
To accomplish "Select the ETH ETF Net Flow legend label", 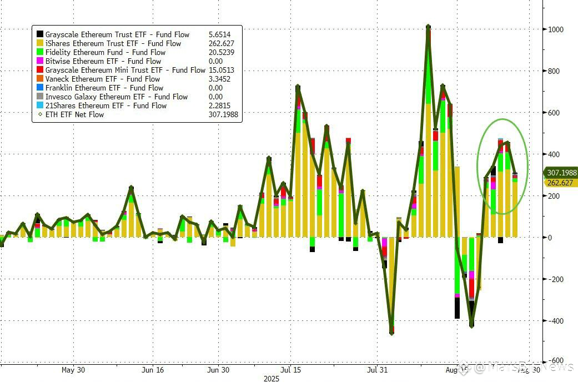I will click(x=74, y=115).
